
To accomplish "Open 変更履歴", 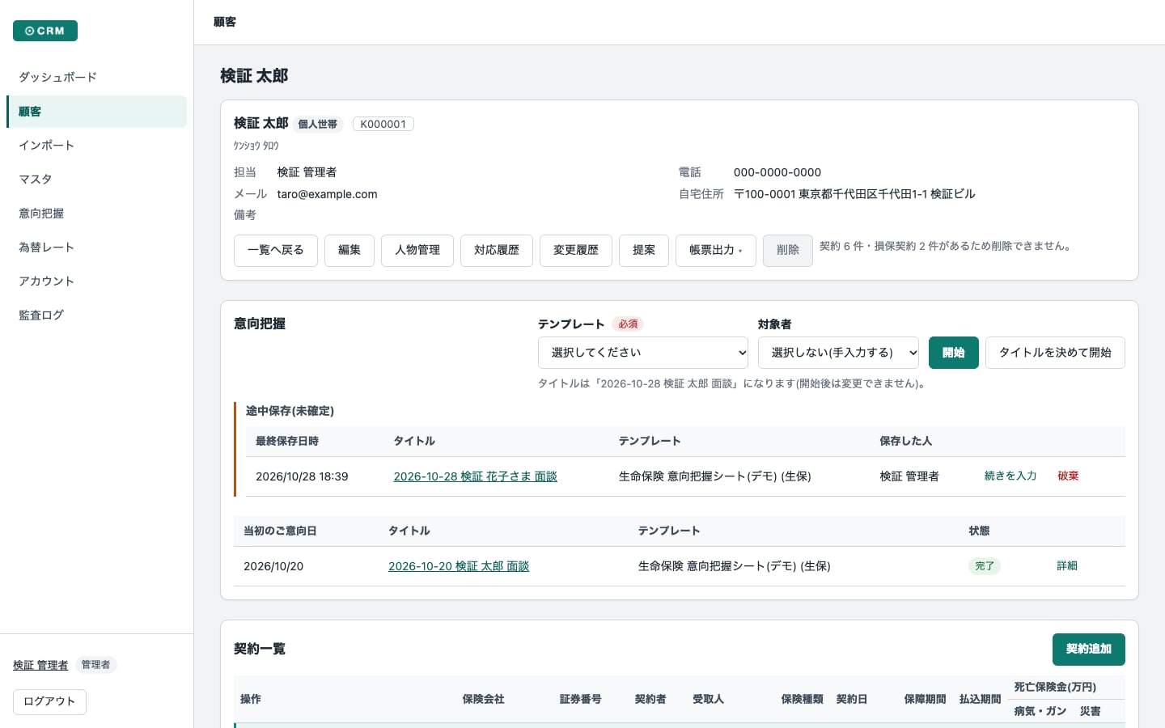I will 576,251.
